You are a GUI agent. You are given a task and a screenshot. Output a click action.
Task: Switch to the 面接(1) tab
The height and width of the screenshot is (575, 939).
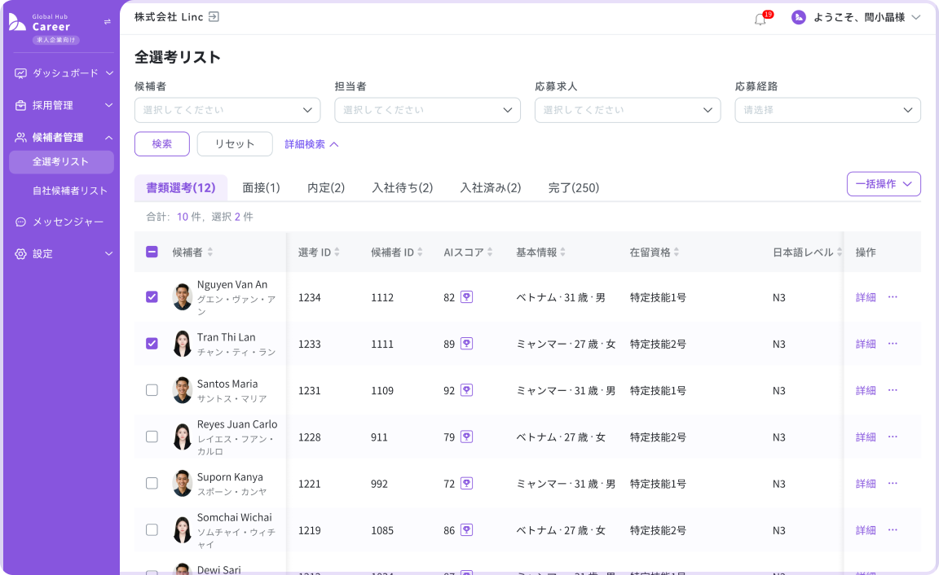coord(261,188)
